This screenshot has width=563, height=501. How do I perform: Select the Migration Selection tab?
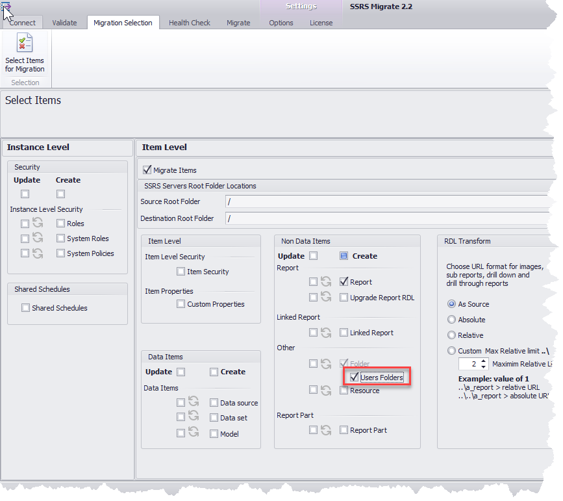point(123,23)
